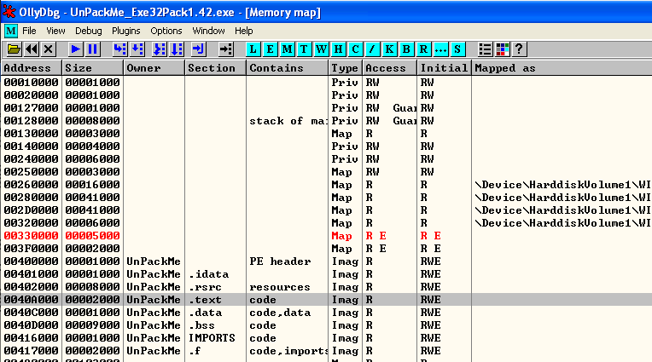Image resolution: width=652 pixels, height=362 pixels.
Task: Click the Trace into toolbar icon
Action: pos(160,49)
